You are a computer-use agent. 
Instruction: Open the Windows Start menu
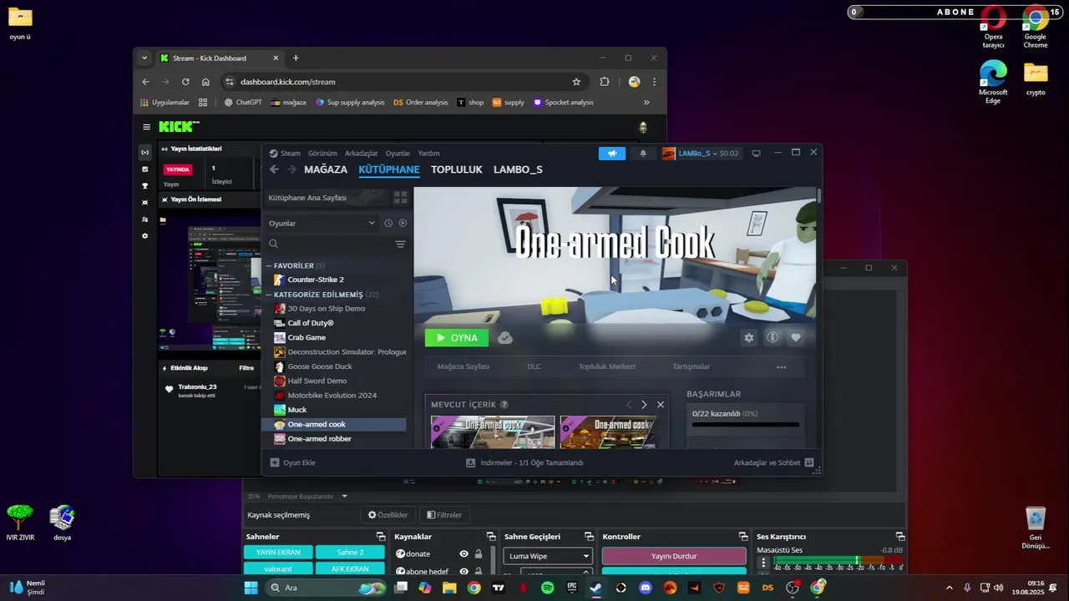[251, 588]
